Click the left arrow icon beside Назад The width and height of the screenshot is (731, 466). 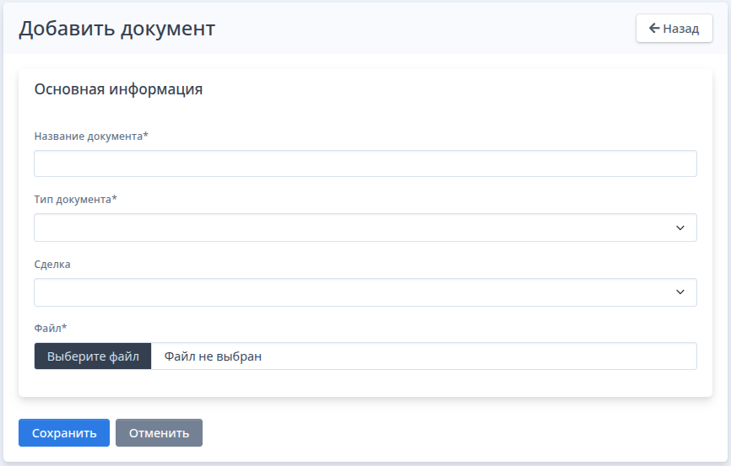[x=653, y=28]
